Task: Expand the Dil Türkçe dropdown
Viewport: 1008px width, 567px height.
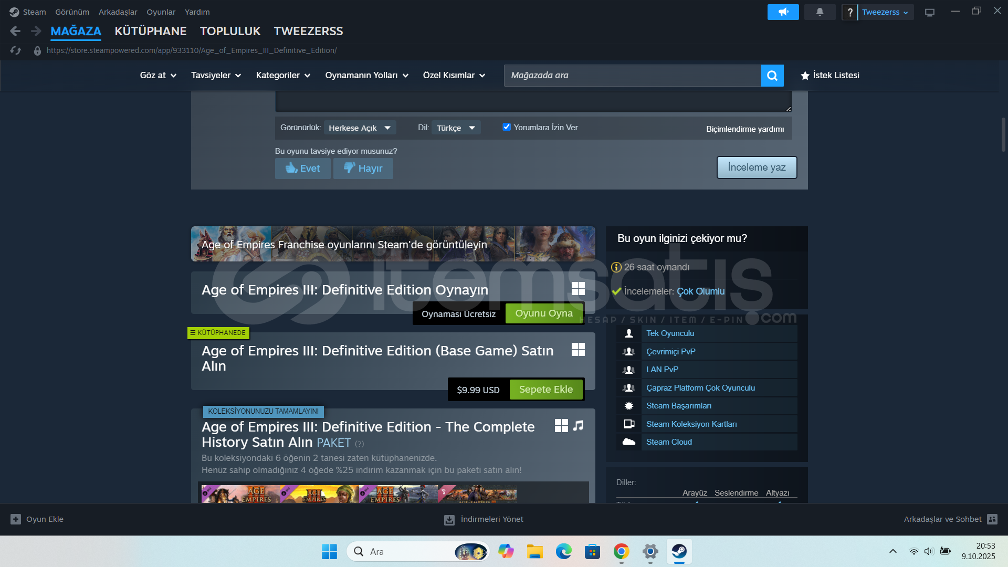Action: coord(456,128)
